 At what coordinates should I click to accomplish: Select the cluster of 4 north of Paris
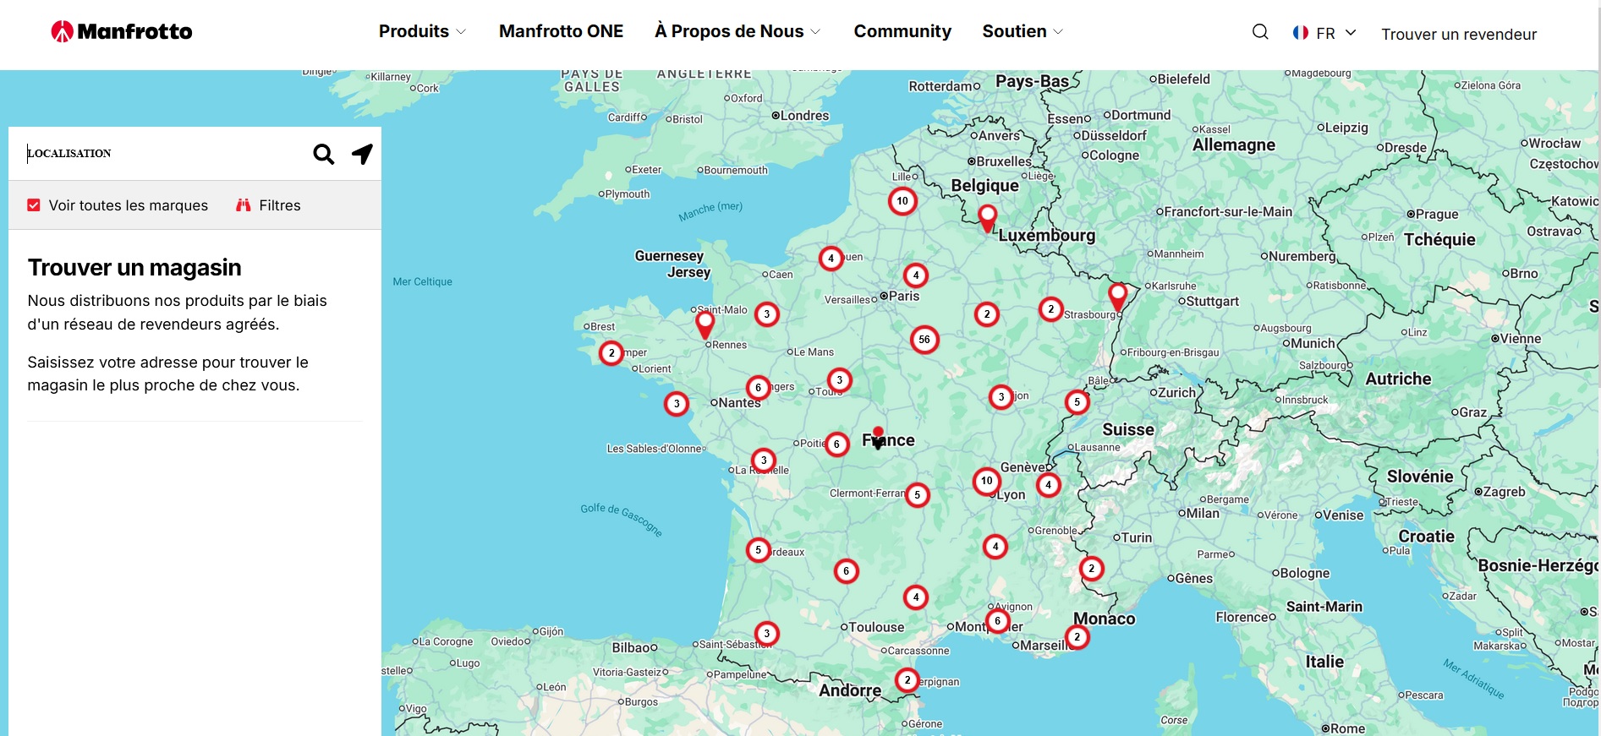916,275
